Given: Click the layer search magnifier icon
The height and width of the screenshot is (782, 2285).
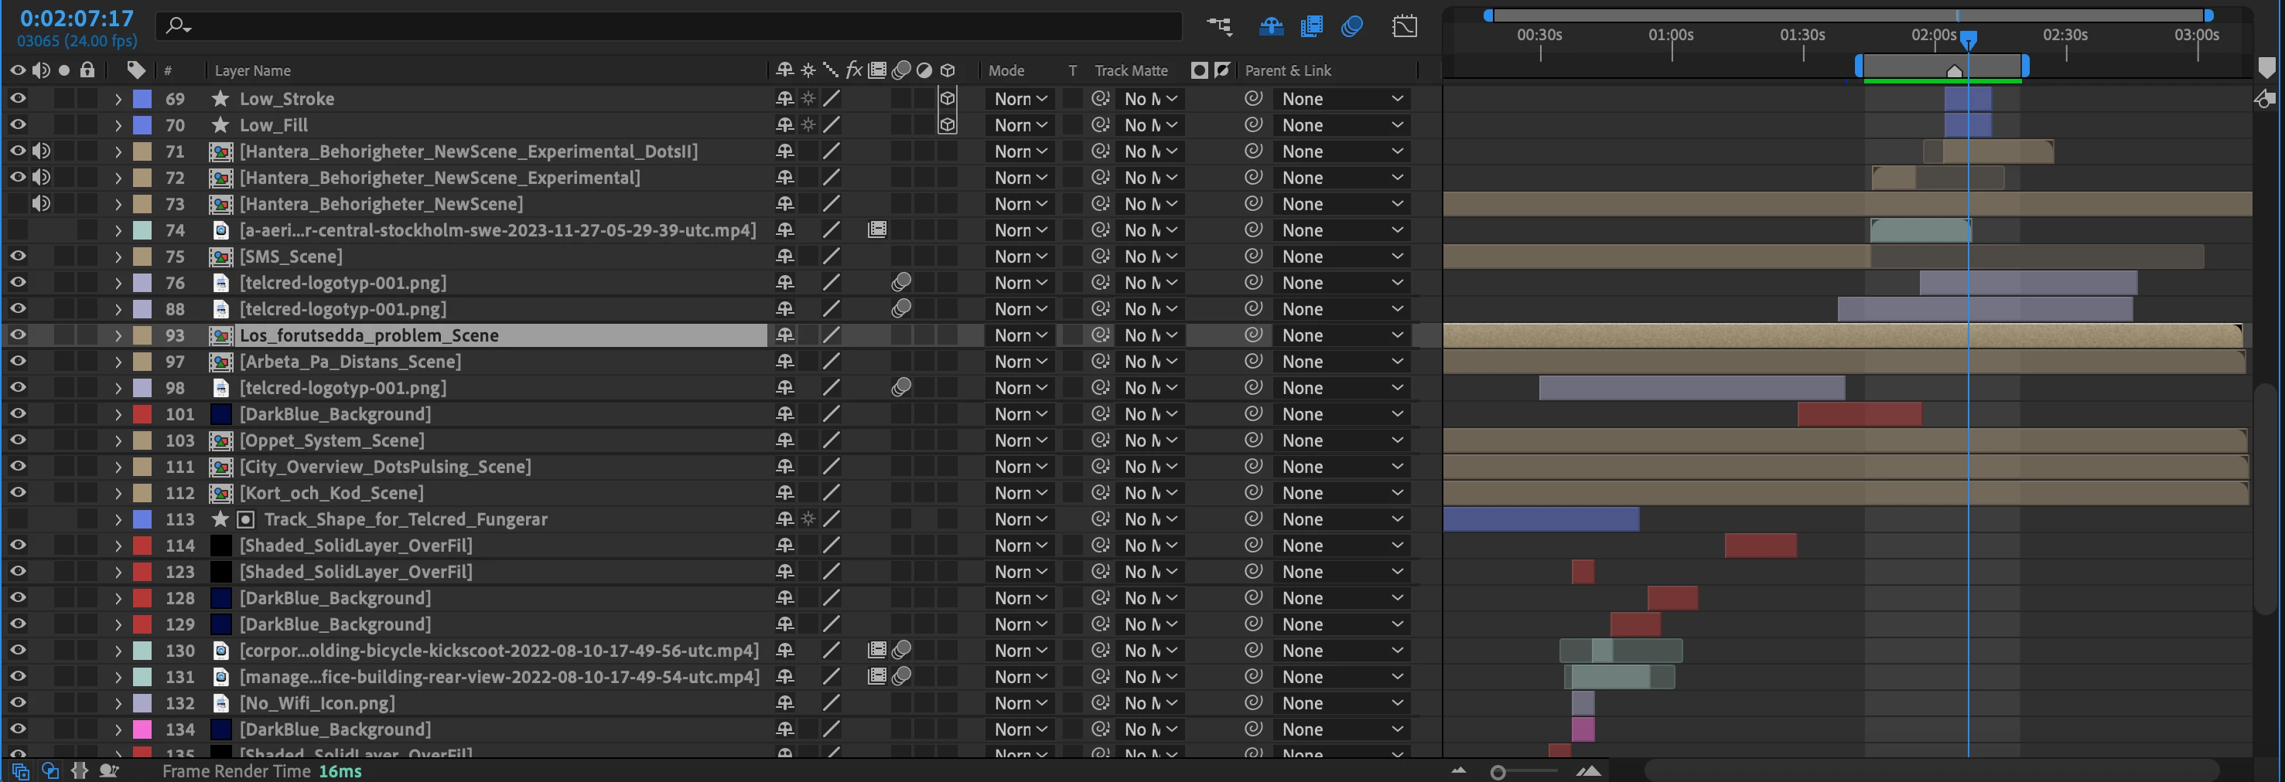Looking at the screenshot, I should pos(178,26).
